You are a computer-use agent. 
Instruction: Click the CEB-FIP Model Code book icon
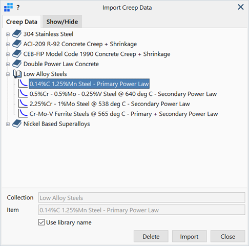[x=17, y=54]
